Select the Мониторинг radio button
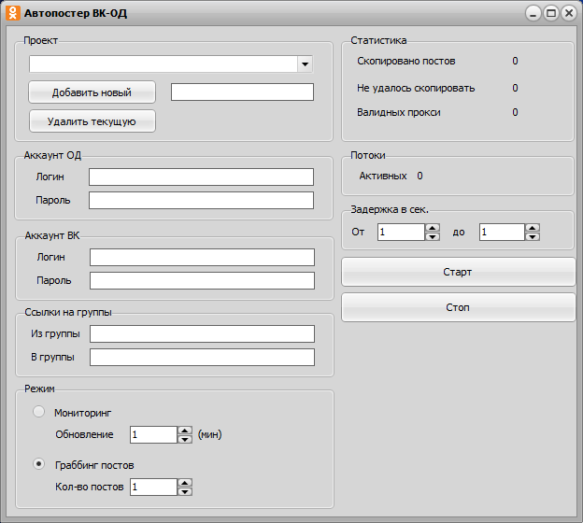The width and height of the screenshot is (583, 523). tap(38, 412)
